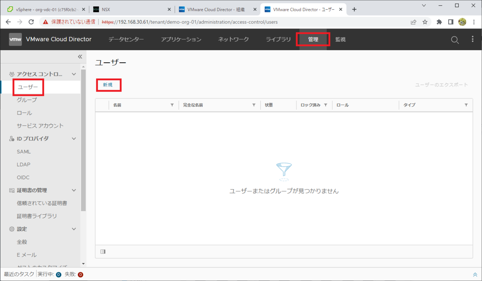Open 信頼されている証明書
482x281 pixels.
[x=42, y=203]
